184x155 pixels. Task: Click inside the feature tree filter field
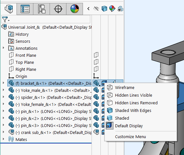point(46,19)
